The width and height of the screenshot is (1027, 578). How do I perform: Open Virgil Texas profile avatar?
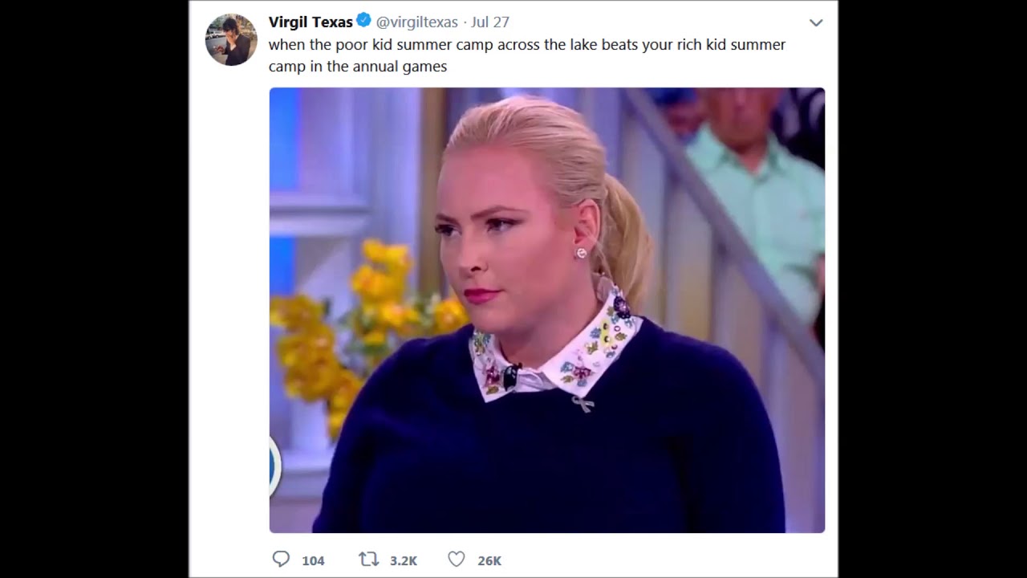[x=231, y=39]
